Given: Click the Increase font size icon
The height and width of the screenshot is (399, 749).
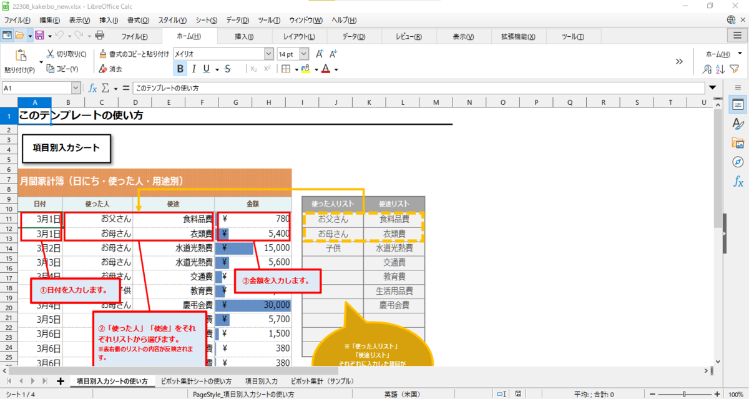Looking at the screenshot, I should point(319,54).
